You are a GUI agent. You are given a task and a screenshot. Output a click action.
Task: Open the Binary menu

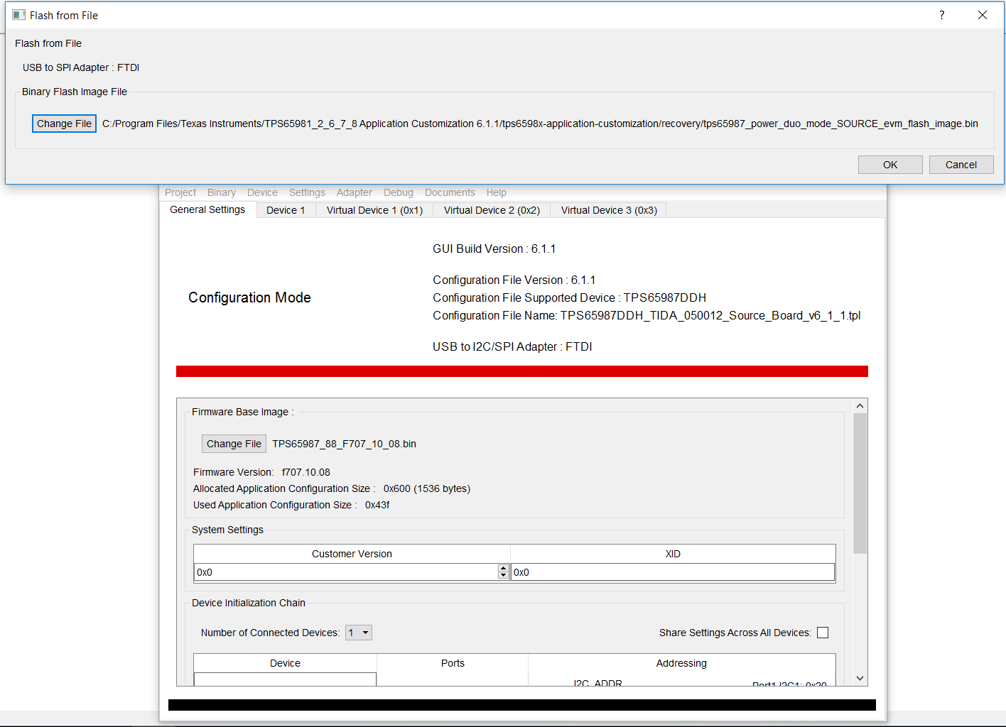pyautogui.click(x=222, y=192)
